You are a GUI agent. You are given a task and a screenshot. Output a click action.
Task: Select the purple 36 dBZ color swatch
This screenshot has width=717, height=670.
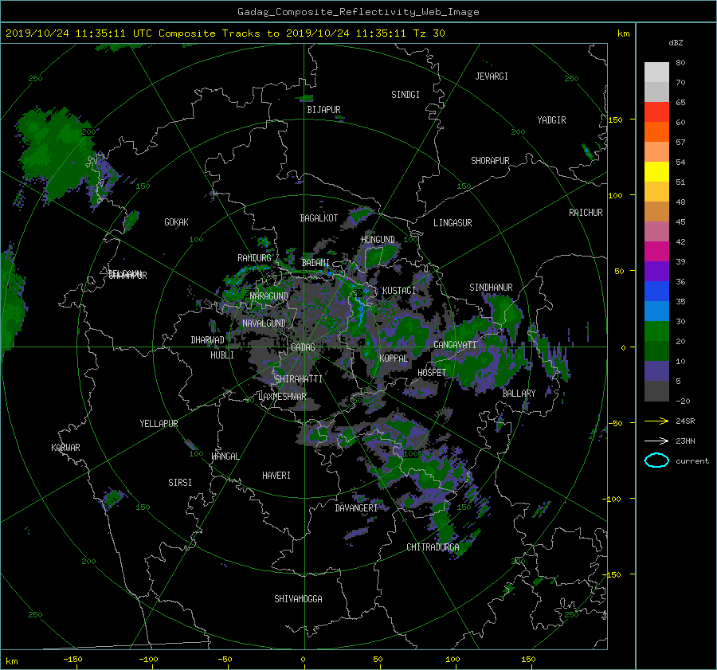(x=656, y=272)
